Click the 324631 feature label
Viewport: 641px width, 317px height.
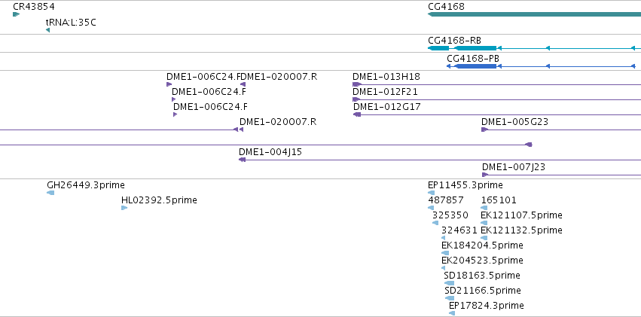coord(459,230)
